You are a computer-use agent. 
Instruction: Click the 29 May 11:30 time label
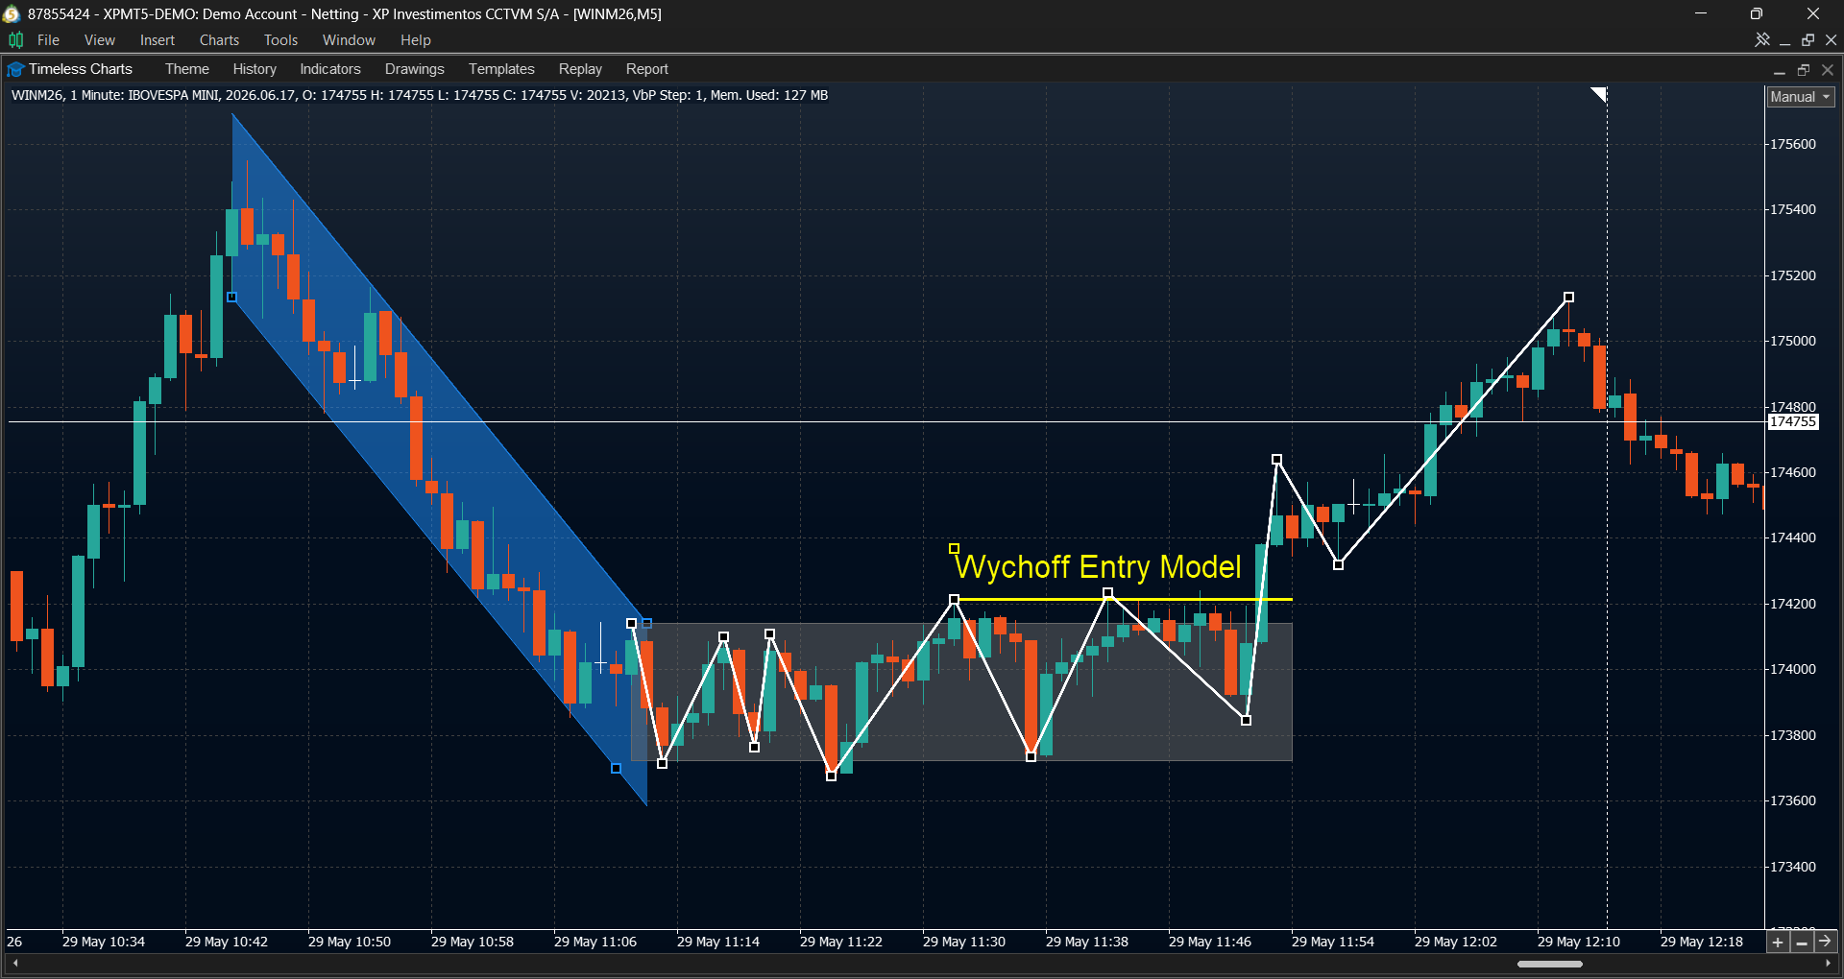point(964,942)
